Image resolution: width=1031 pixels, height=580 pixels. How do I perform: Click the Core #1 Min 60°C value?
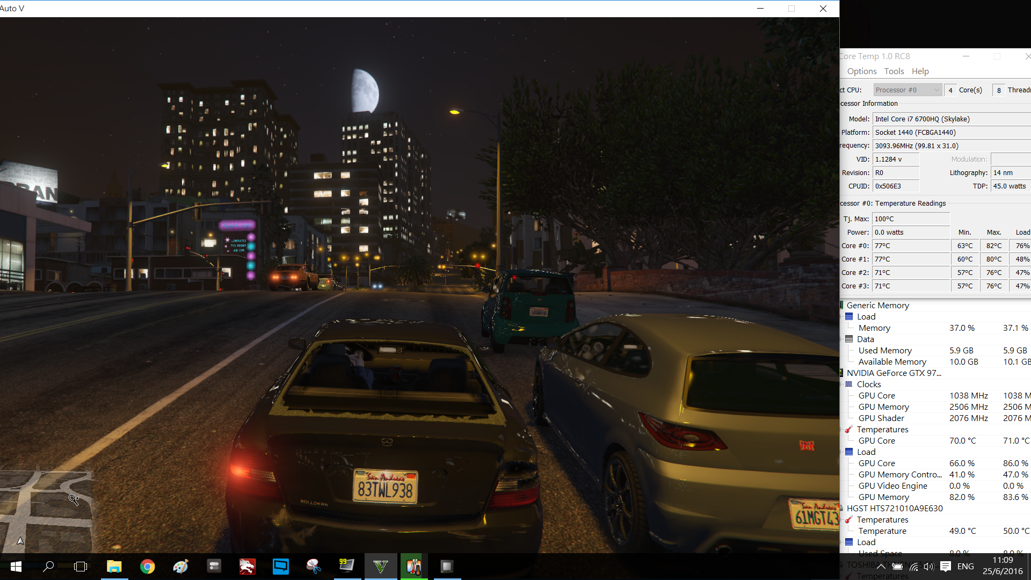[x=964, y=259]
